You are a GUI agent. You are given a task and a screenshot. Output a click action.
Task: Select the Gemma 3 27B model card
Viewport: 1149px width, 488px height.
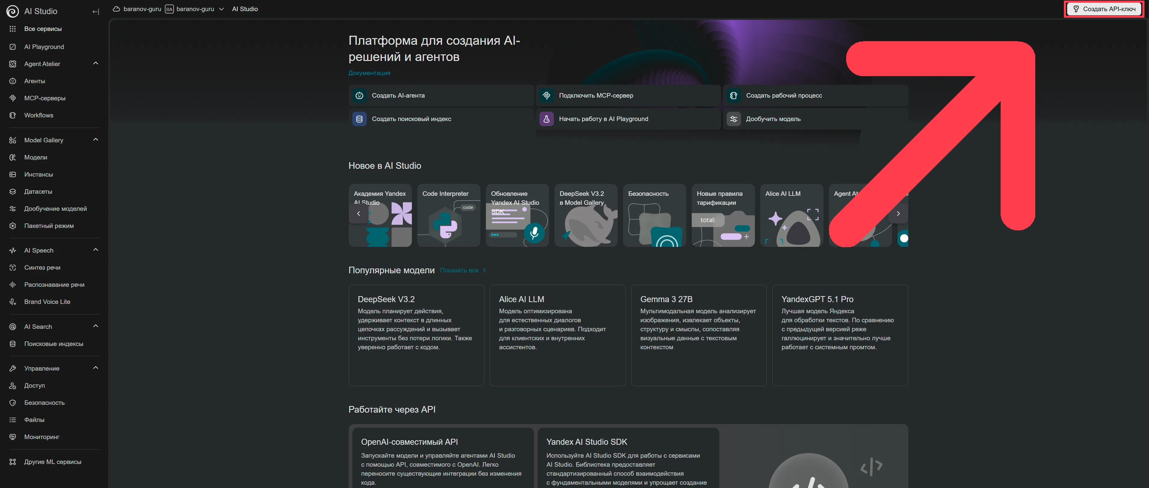click(699, 335)
